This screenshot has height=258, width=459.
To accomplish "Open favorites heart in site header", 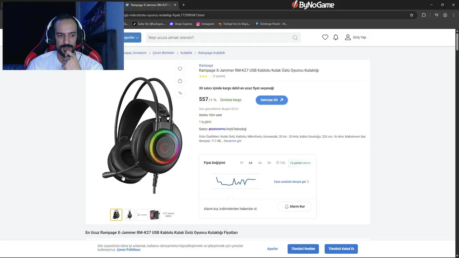I will click(x=325, y=37).
